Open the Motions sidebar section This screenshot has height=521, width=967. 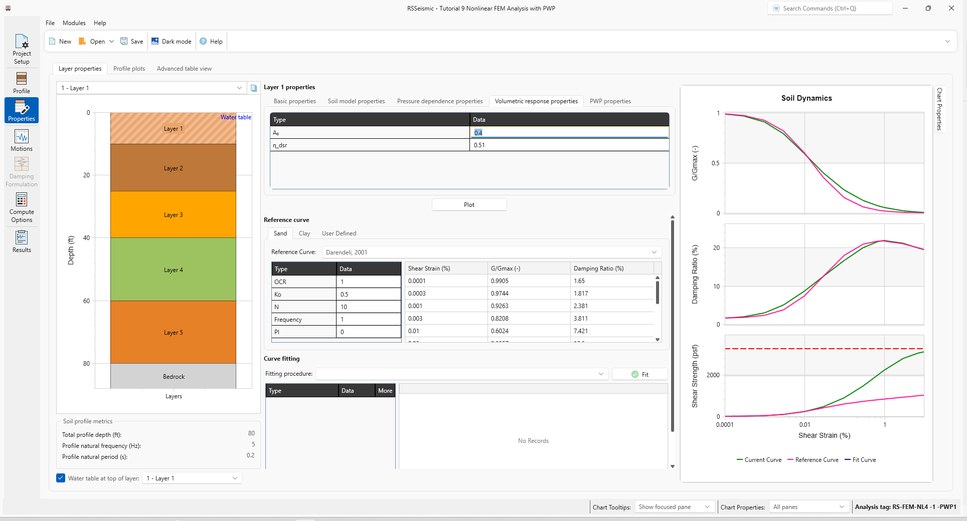pyautogui.click(x=22, y=140)
